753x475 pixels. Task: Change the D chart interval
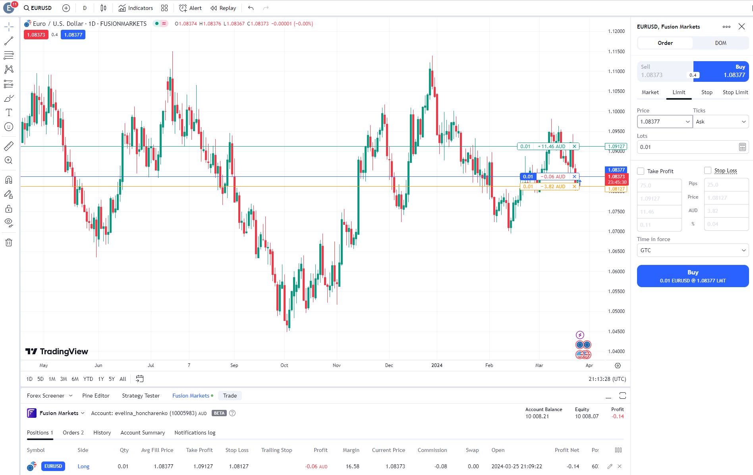85,8
